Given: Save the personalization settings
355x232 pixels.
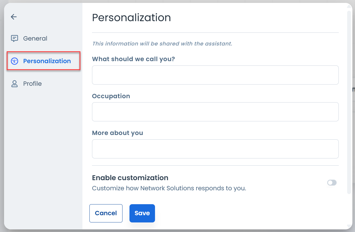Looking at the screenshot, I should (x=142, y=213).
